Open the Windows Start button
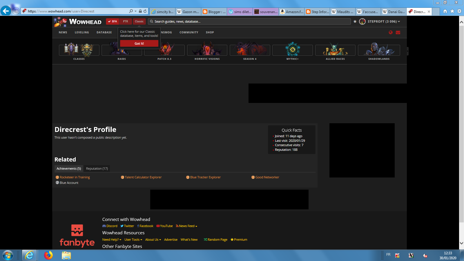The width and height of the screenshot is (464, 261). pyautogui.click(x=8, y=255)
